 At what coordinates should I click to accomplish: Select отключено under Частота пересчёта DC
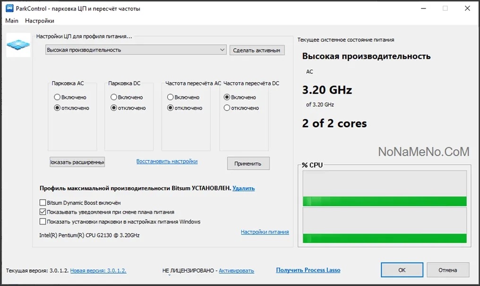click(x=227, y=108)
